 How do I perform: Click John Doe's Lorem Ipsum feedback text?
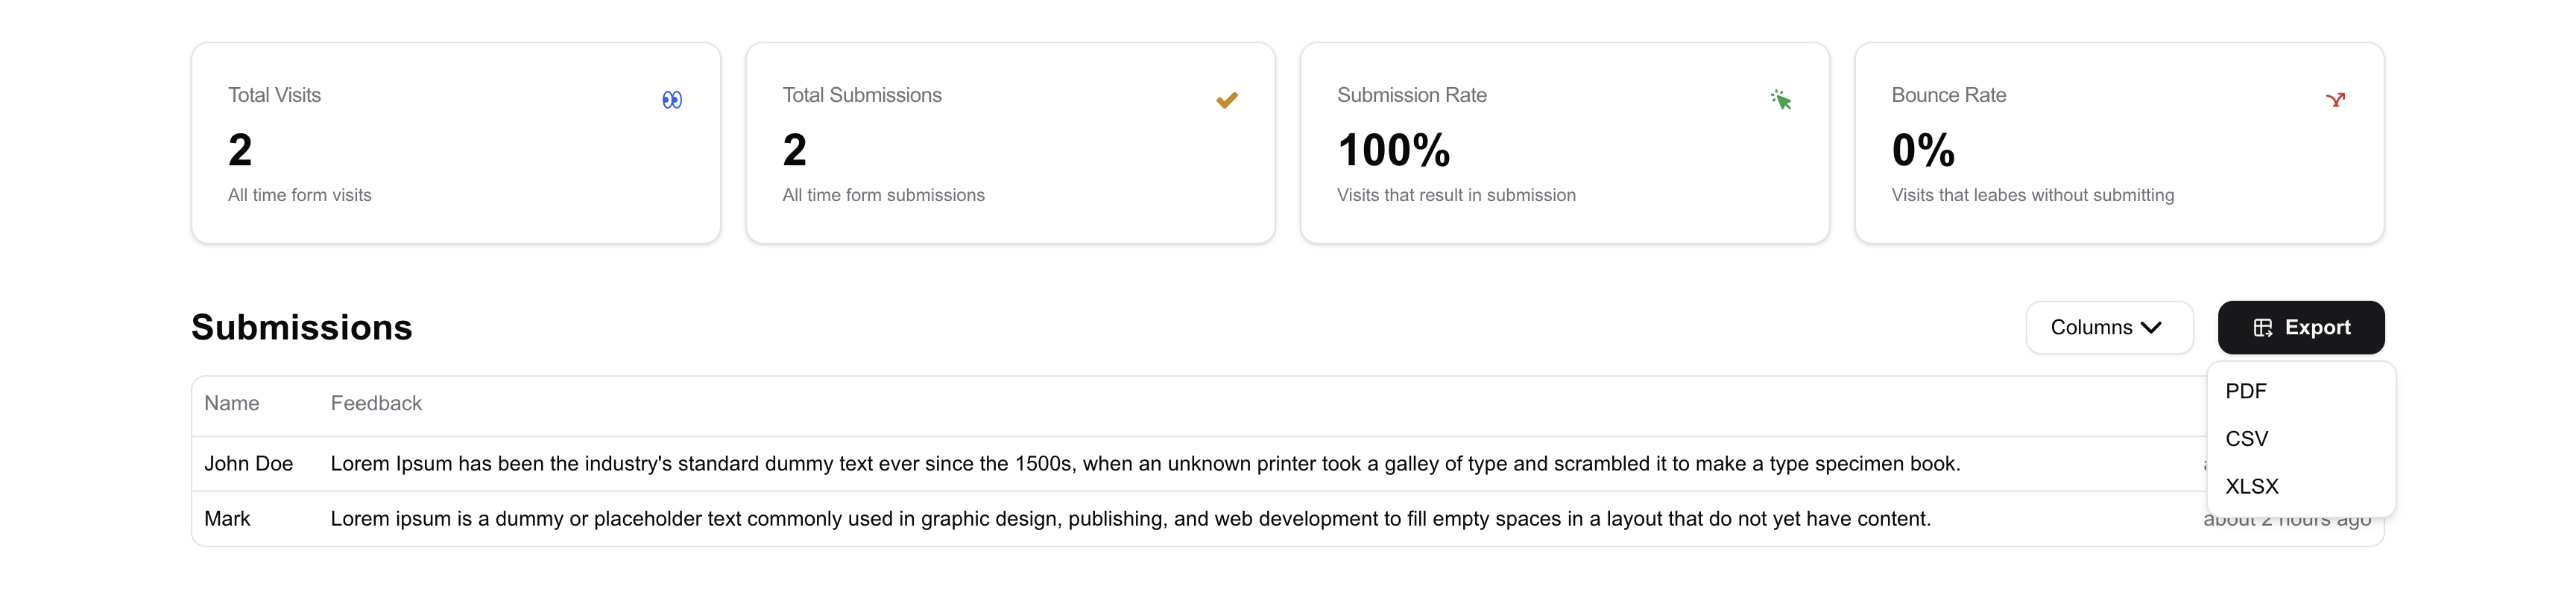point(1145,463)
